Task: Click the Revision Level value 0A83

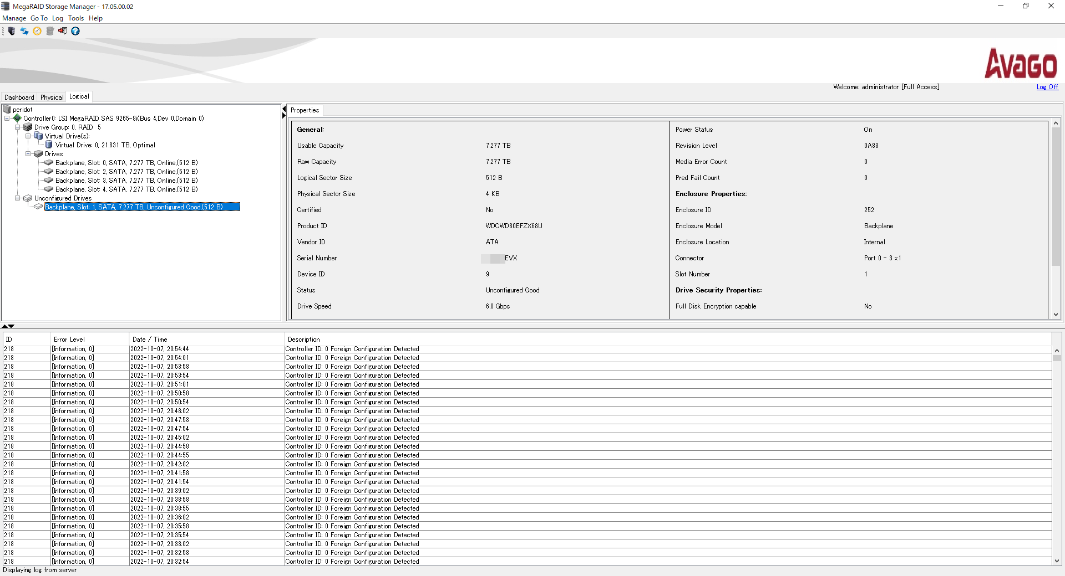Action: pyautogui.click(x=871, y=146)
